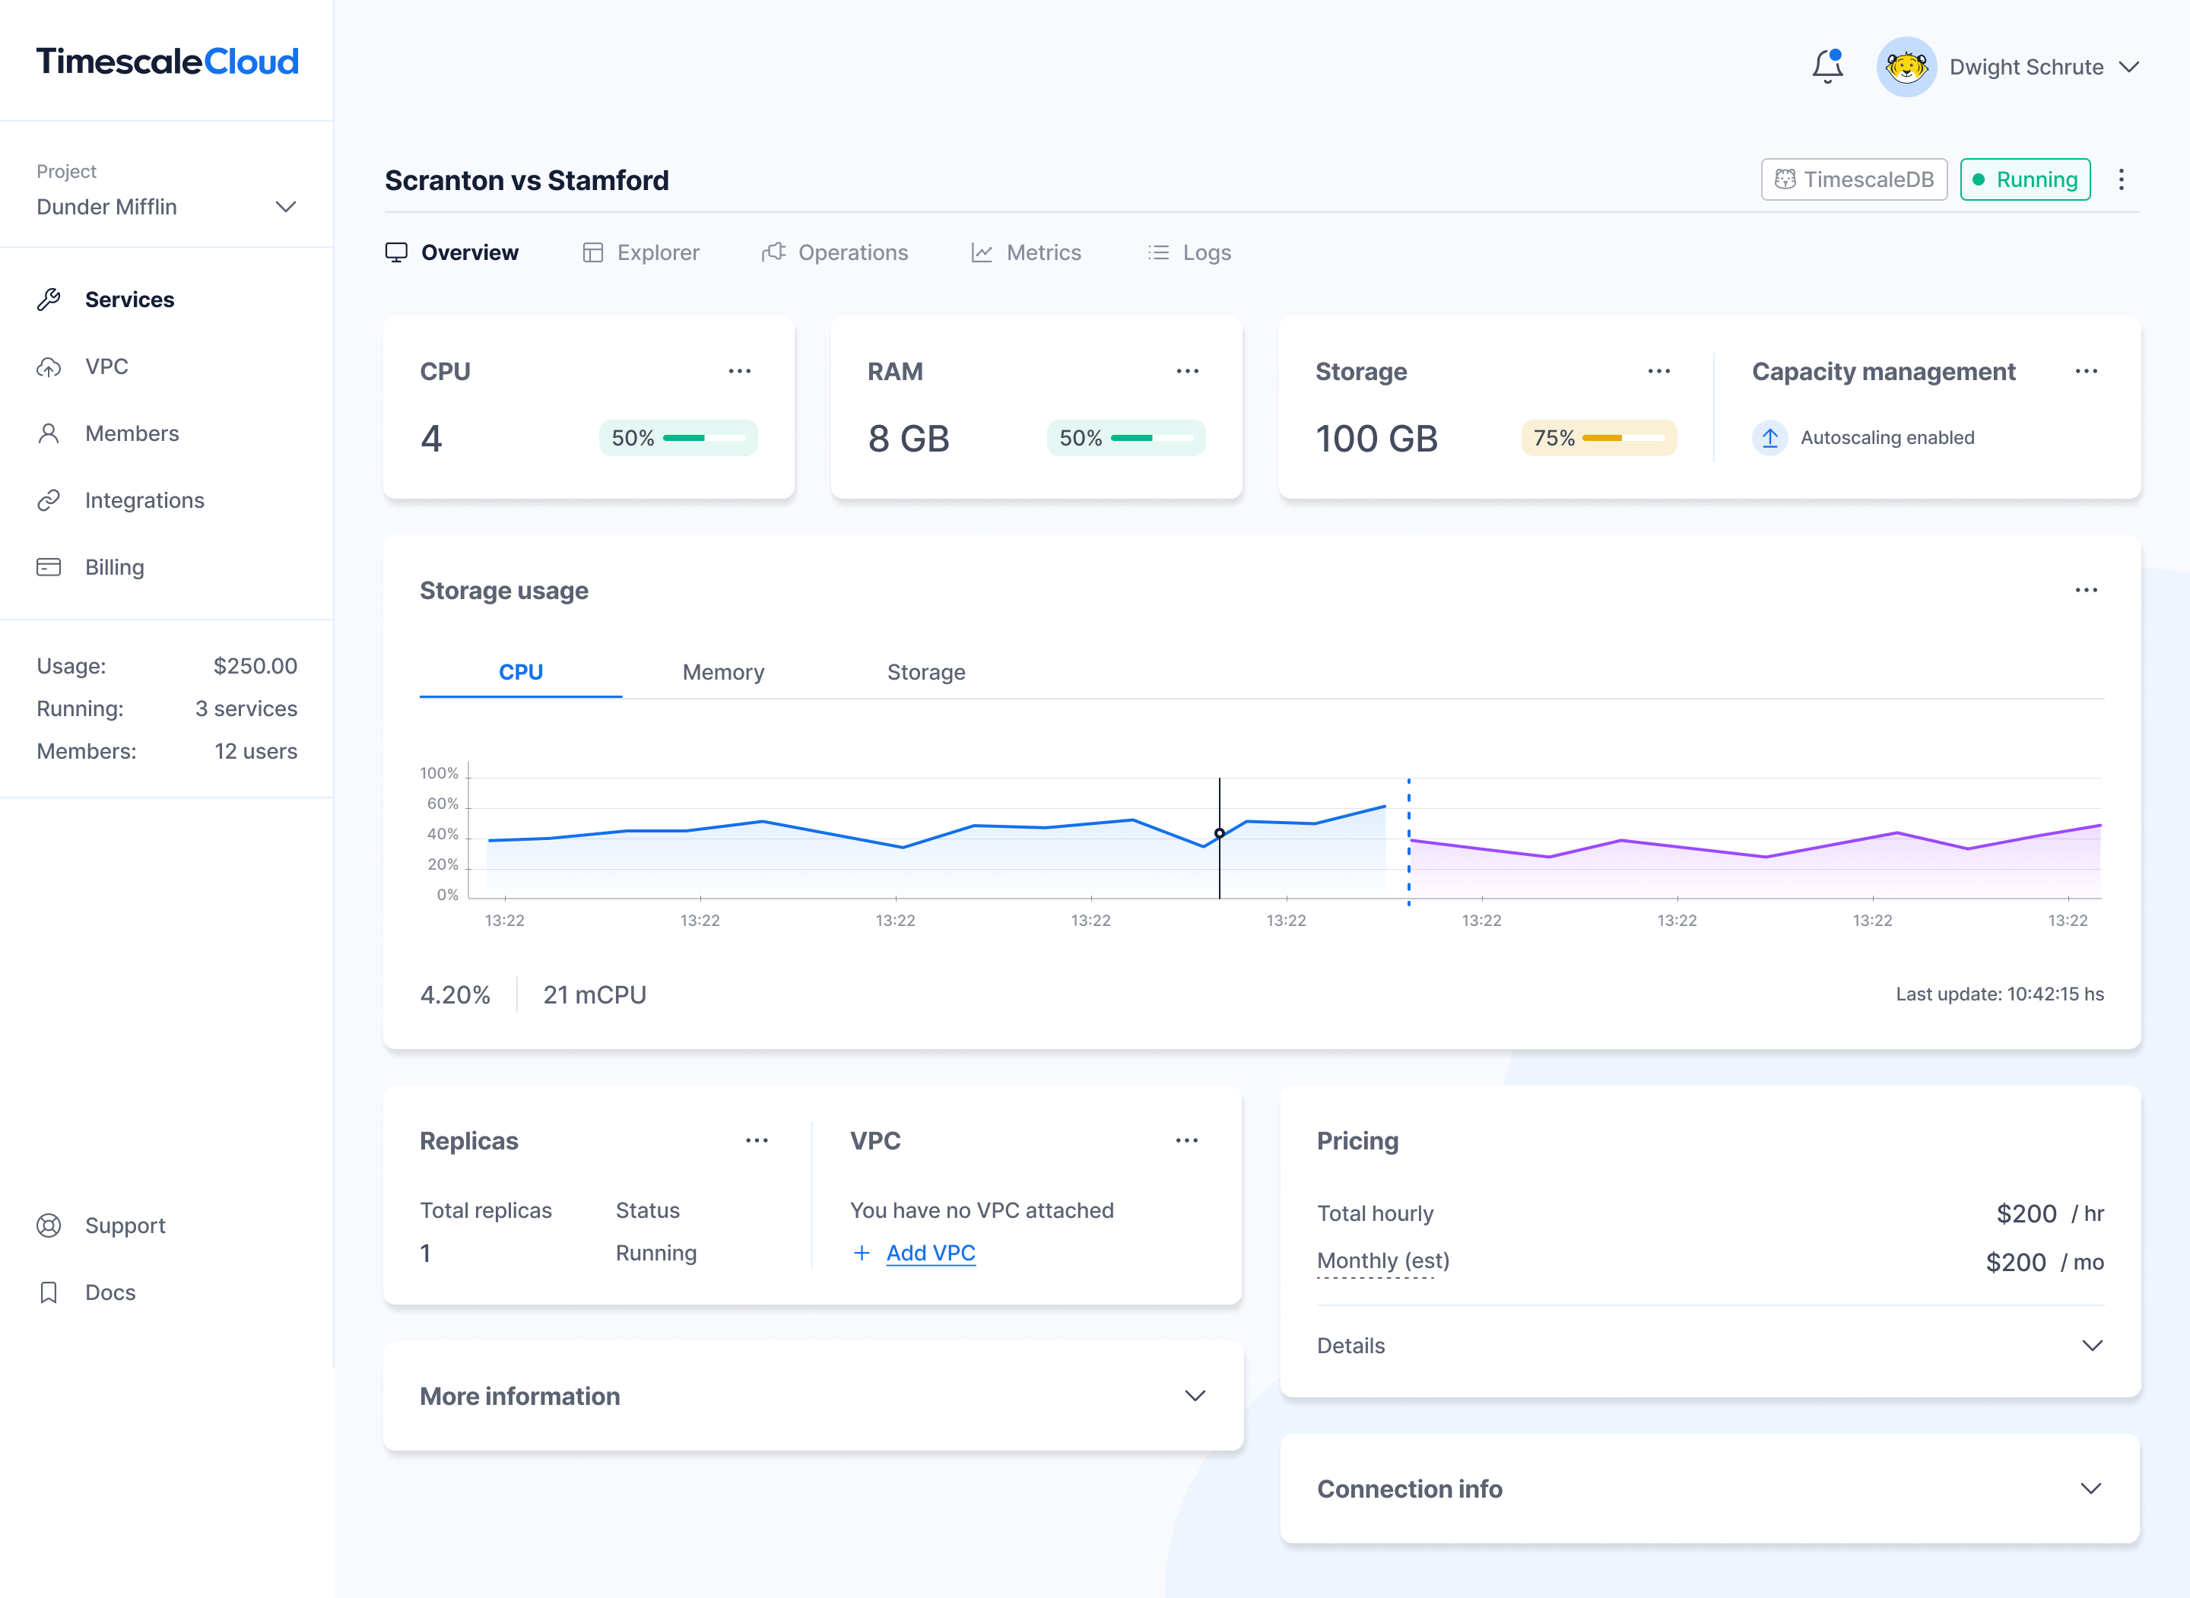Open the Capacity management three-dot menu

click(x=2086, y=372)
